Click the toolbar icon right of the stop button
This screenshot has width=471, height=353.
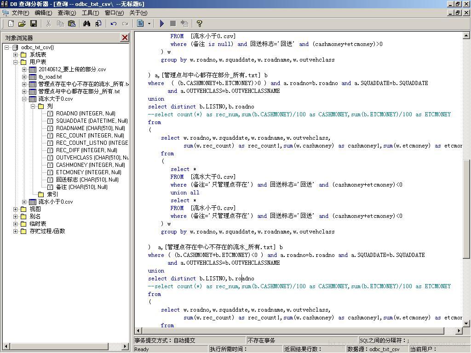(184, 23)
